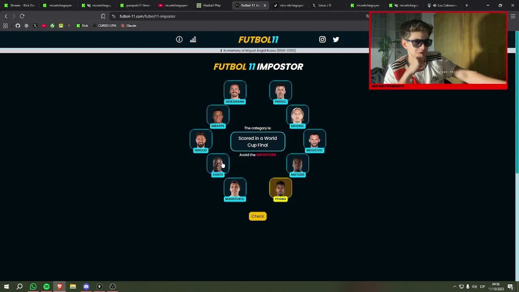Go forward in browser history
Screen dimensions: 519x292
(x=14, y=16)
